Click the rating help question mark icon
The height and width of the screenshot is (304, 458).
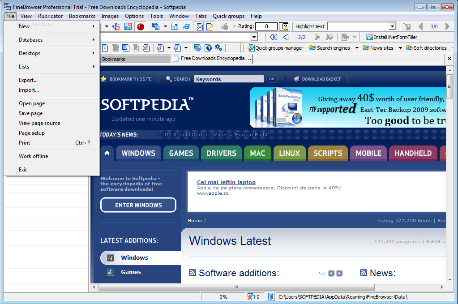pyautogui.click(x=284, y=26)
